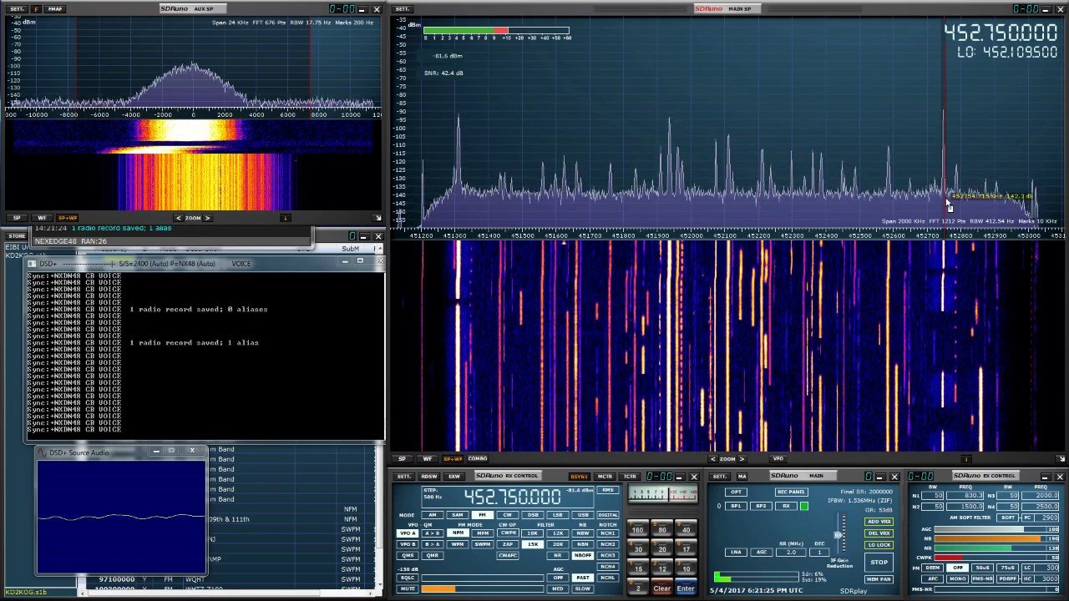The image size is (1069, 601).
Task: Click the SR (MHz) 2.0 field
Action: [791, 552]
